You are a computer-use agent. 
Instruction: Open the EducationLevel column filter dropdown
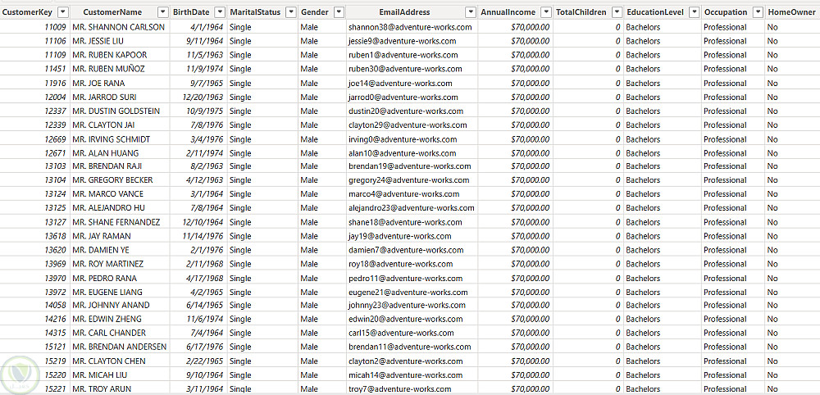coord(694,12)
